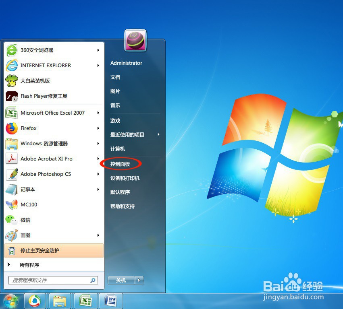Click the Windows Start orb
343x309 pixels.
(10, 301)
